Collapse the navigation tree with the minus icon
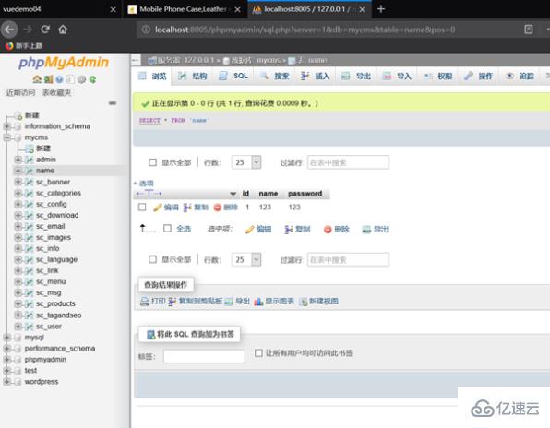550x428 pixels. pos(113,103)
